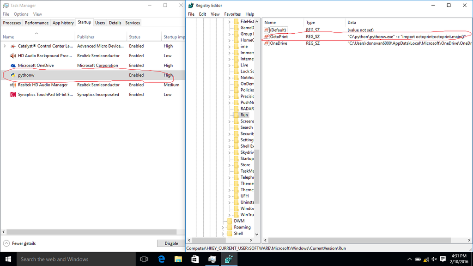Sort startup list by Status column
The height and width of the screenshot is (266, 473).
(x=144, y=37)
